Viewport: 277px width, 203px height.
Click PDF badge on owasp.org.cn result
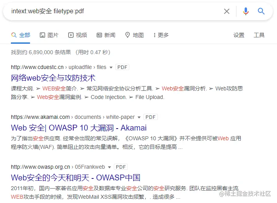pyautogui.click(x=121, y=167)
